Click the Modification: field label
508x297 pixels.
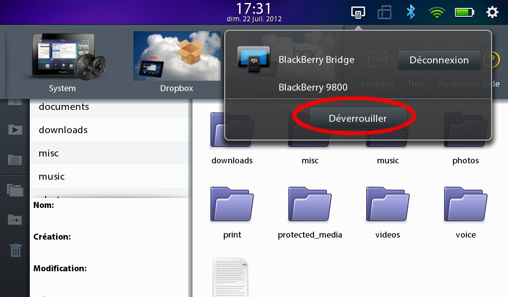[x=60, y=269]
